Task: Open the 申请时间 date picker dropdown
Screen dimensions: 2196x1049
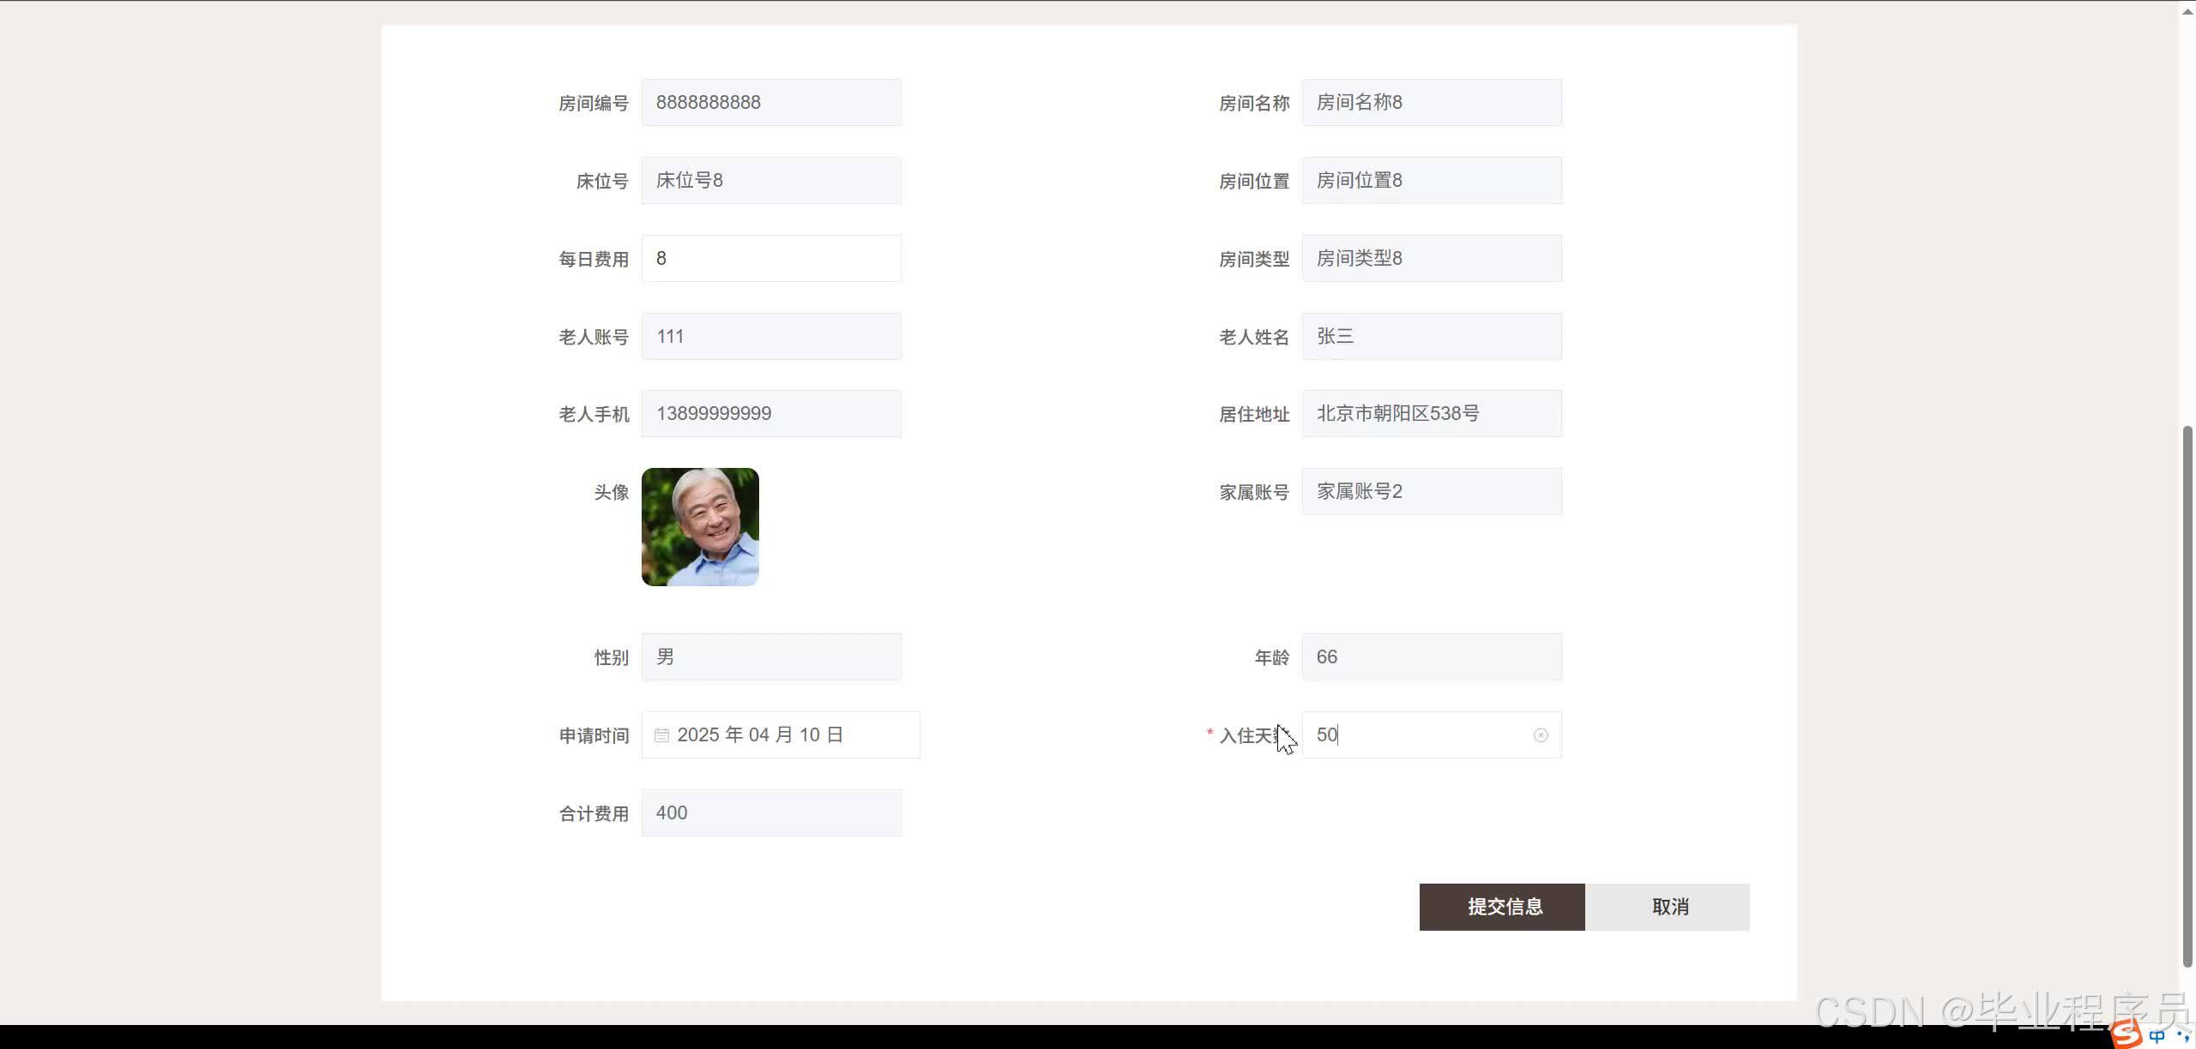Action: pos(779,734)
